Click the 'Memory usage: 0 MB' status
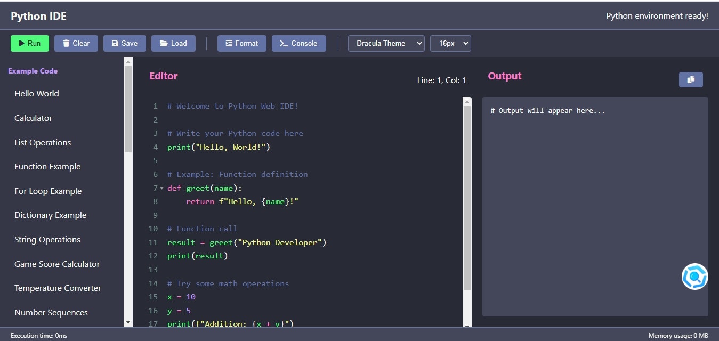The image size is (719, 341). click(x=678, y=336)
